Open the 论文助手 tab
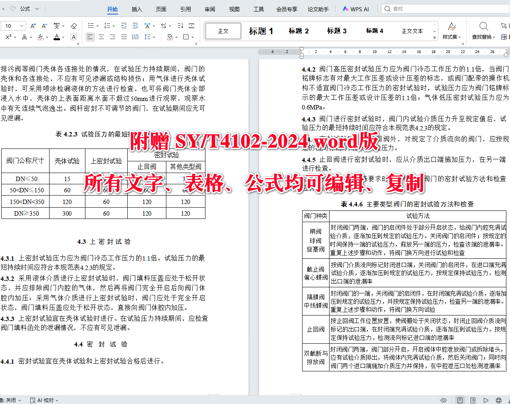The width and height of the screenshot is (510, 404). 318,9
